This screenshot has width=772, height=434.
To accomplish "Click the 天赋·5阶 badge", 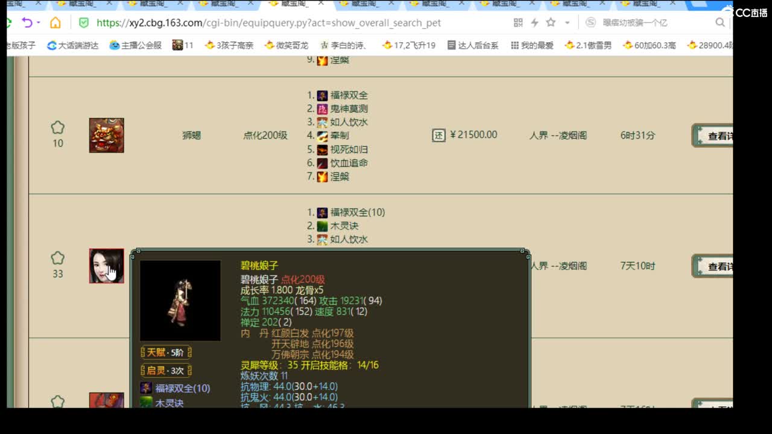I will tap(166, 352).
